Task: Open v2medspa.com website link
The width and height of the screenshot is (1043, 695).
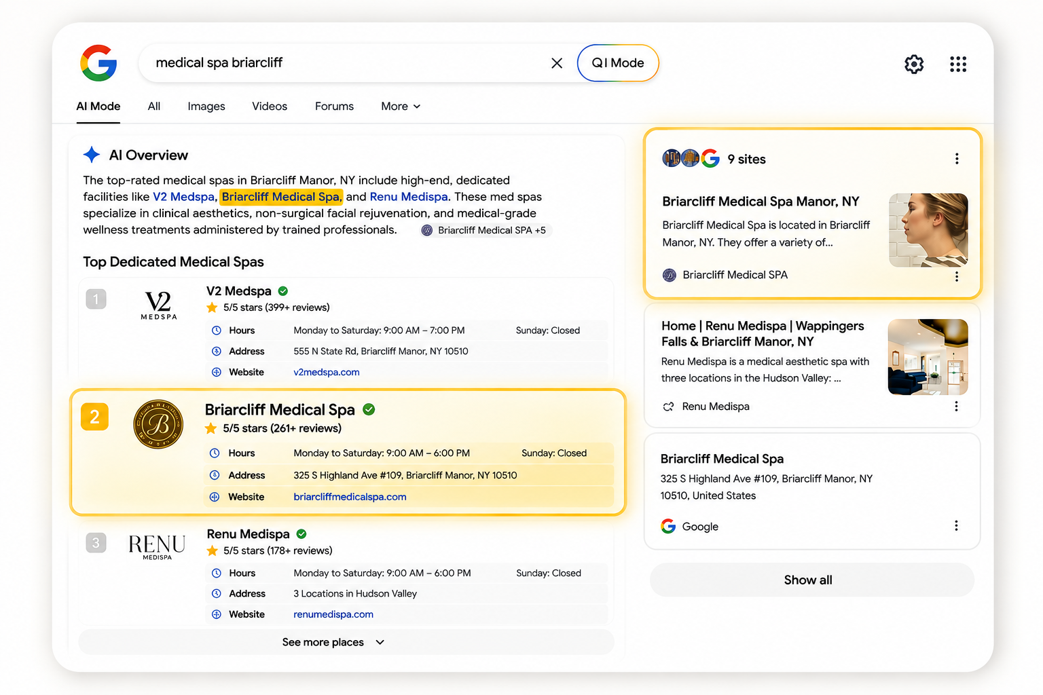Action: point(327,372)
